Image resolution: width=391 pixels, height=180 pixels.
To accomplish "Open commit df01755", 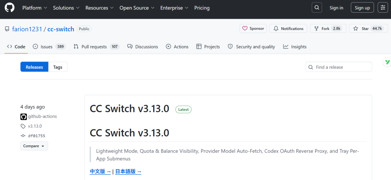I will pos(37,136).
